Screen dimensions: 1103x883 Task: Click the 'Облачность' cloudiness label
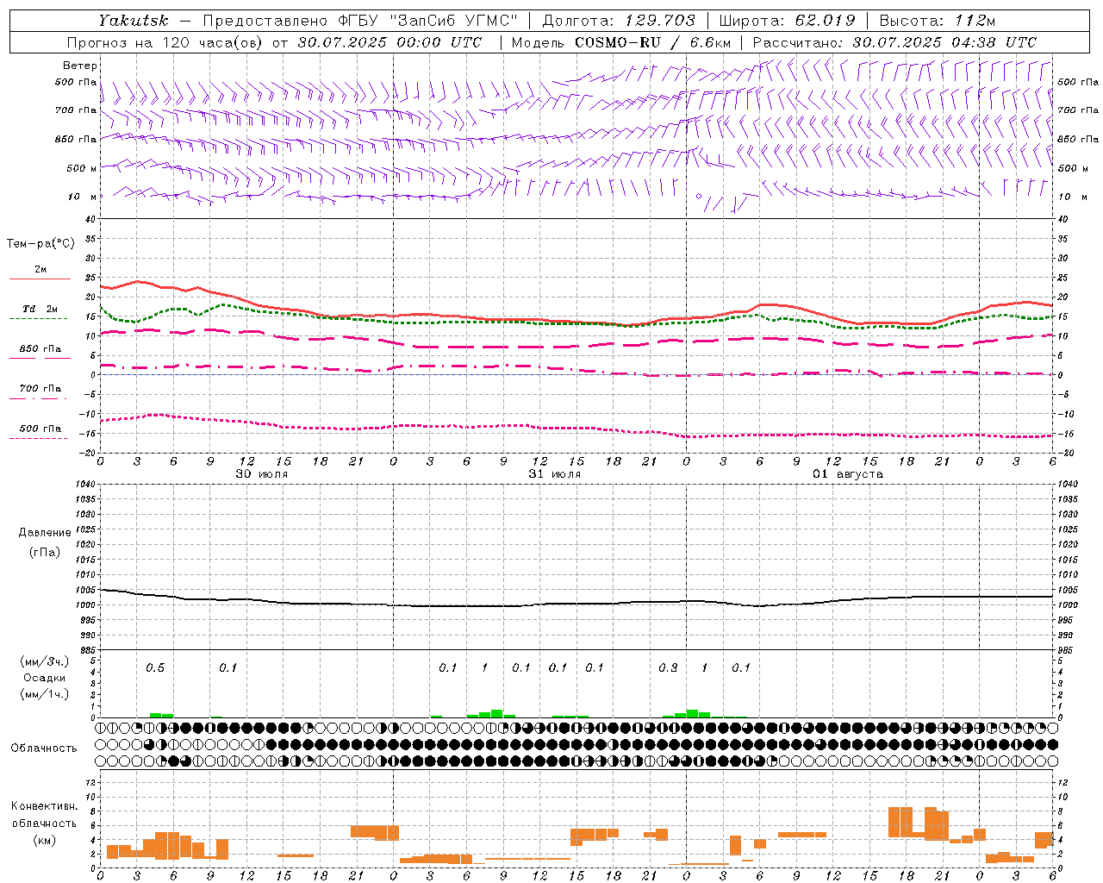click(x=43, y=748)
